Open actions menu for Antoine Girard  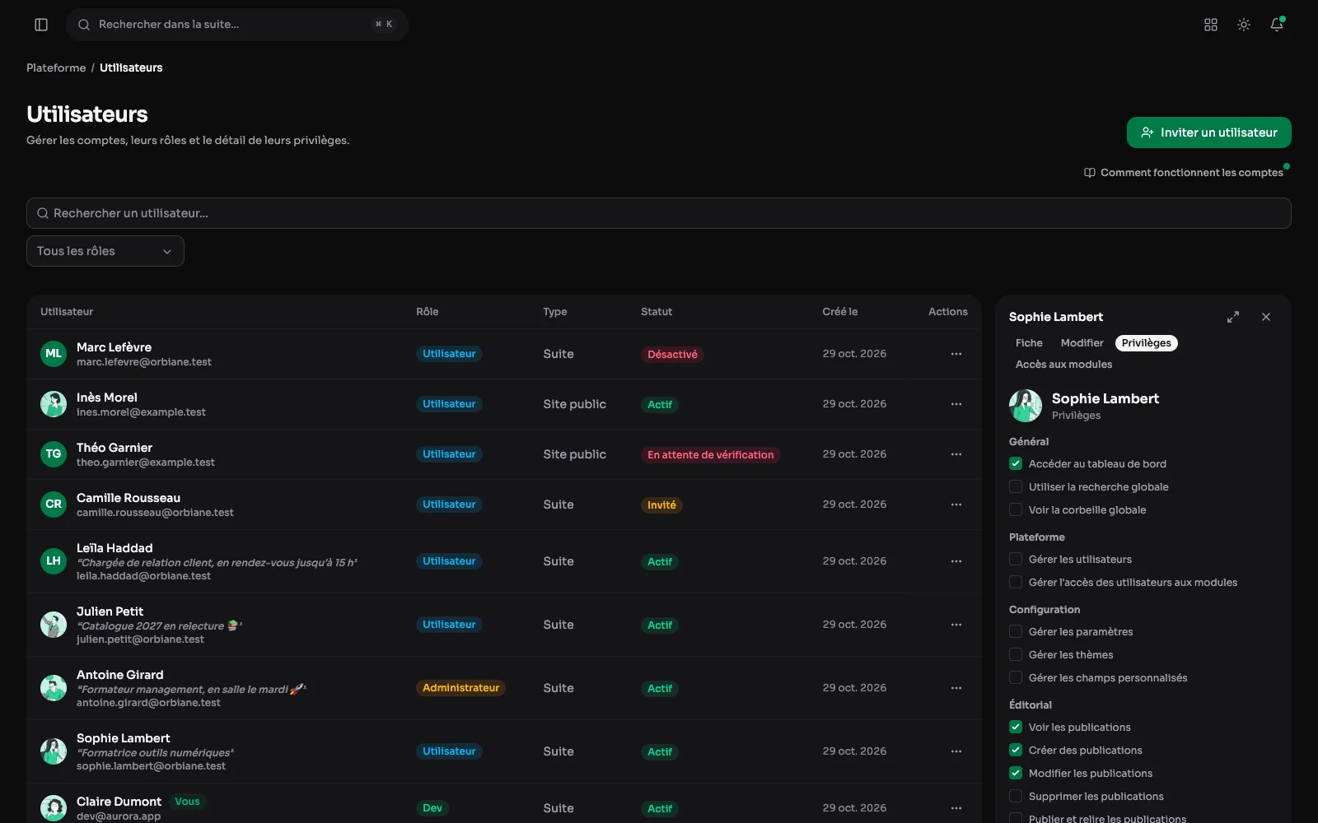956,688
